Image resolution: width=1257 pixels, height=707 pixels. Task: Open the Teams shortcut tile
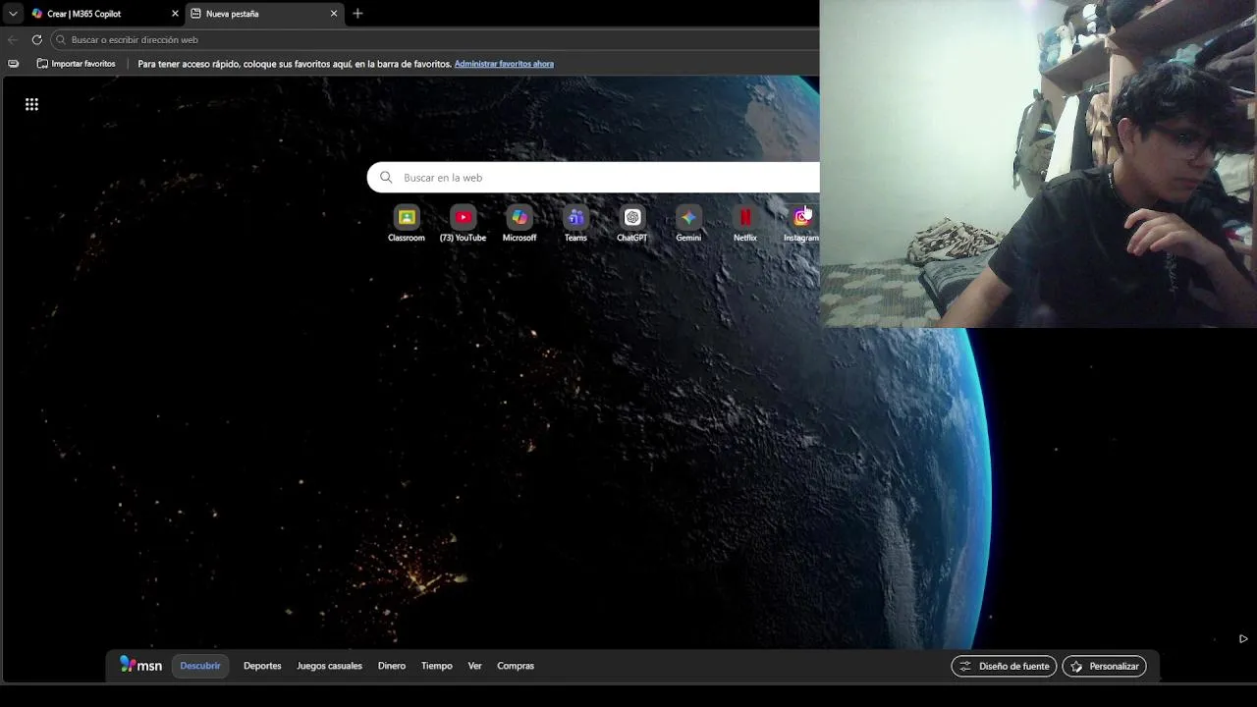pos(575,224)
